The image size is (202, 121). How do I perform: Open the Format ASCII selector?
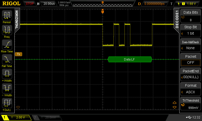[x=191, y=89]
